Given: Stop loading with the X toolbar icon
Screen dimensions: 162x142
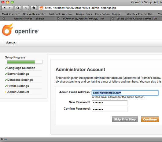Looking at the screenshot, I should pos(26,8).
